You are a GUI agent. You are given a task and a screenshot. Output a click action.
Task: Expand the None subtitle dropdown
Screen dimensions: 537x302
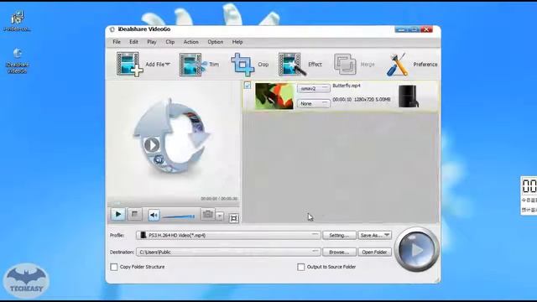point(313,103)
